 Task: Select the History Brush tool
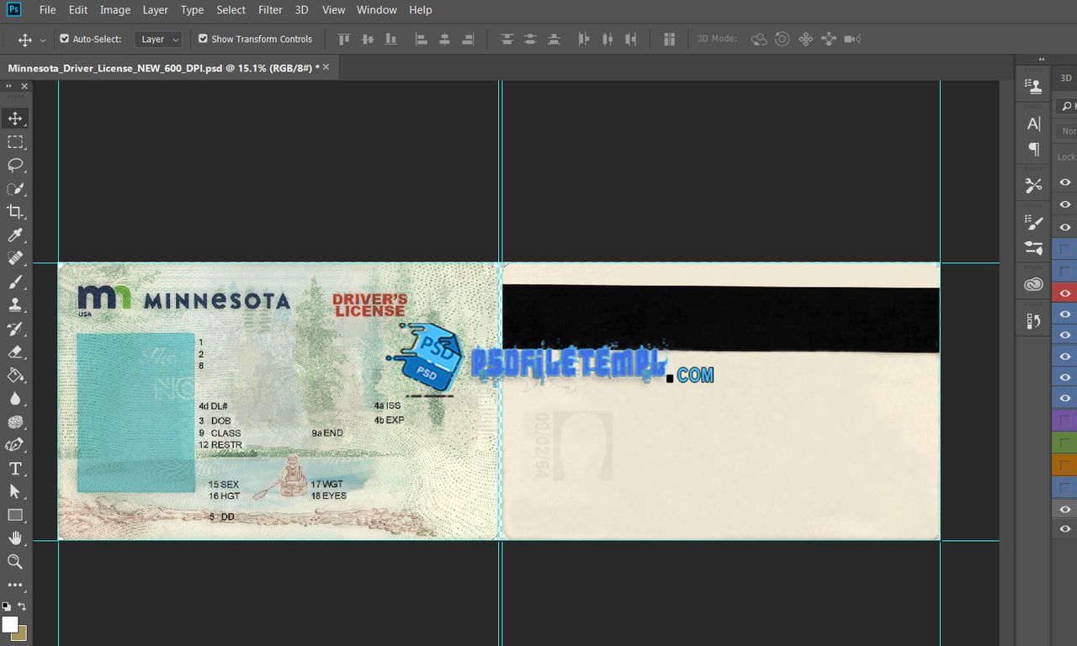click(15, 329)
